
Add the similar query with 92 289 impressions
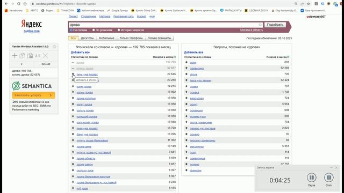[187, 68]
